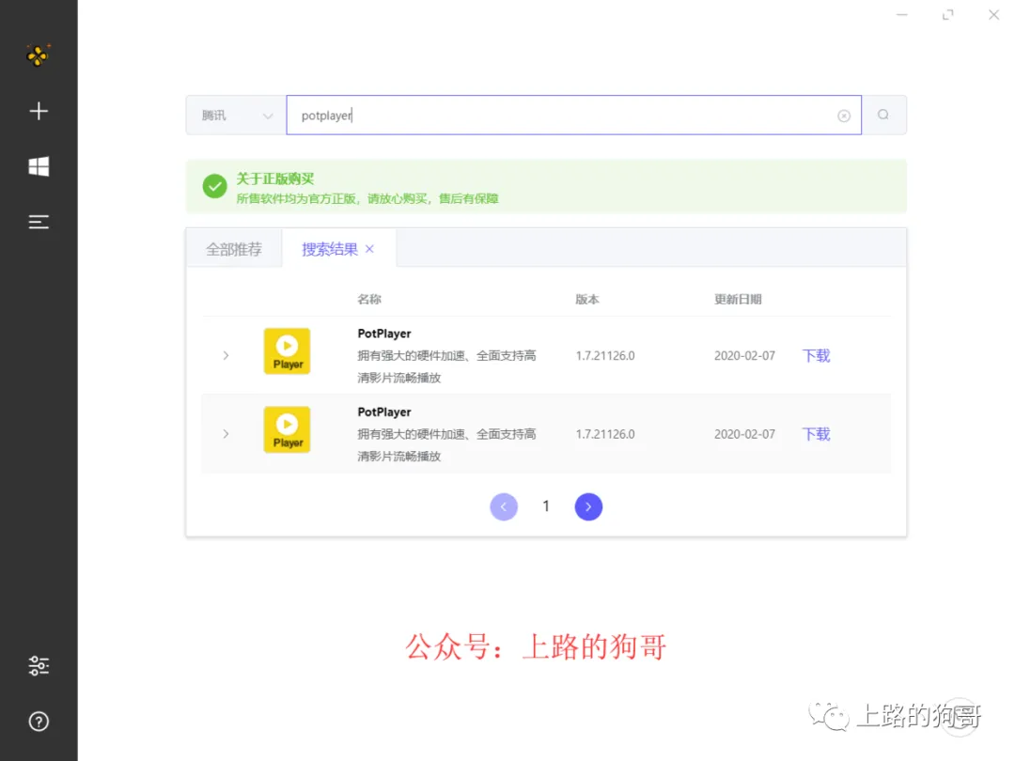Click 下载 for the second PotPlayer row

[817, 433]
